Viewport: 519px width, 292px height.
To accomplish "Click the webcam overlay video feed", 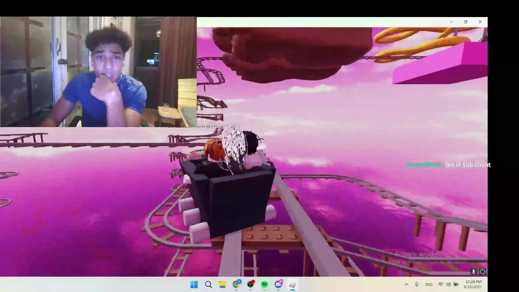I will (x=98, y=72).
